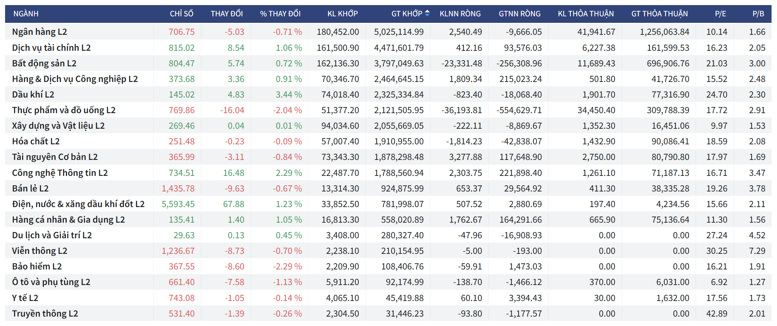Open Công nghệ Thông tin L2 sector
This screenshot has width=777, height=326.
[x=60, y=173]
